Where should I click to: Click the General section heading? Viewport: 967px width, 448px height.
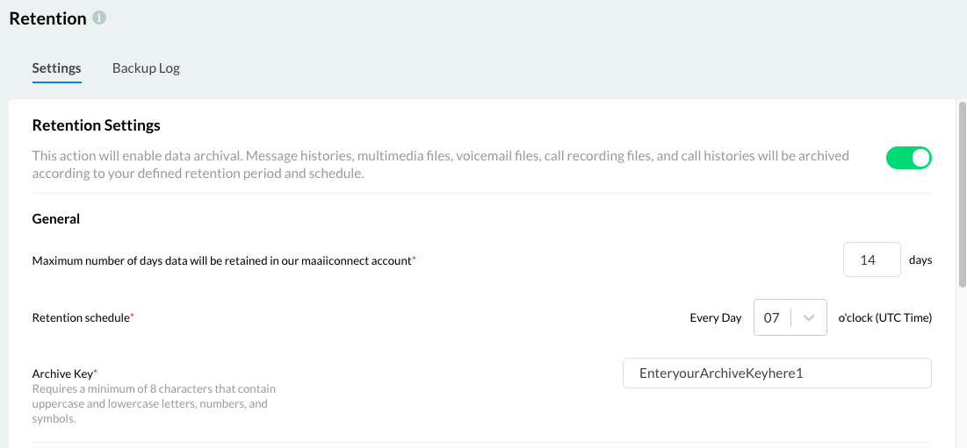pyautogui.click(x=56, y=218)
